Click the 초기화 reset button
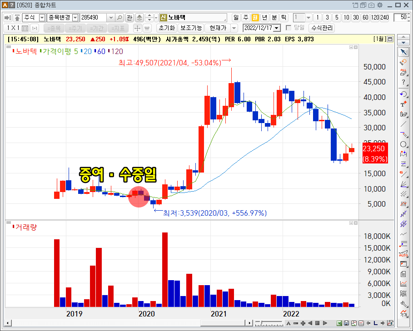Image resolution: width=413 pixels, height=331 pixels. (168, 28)
